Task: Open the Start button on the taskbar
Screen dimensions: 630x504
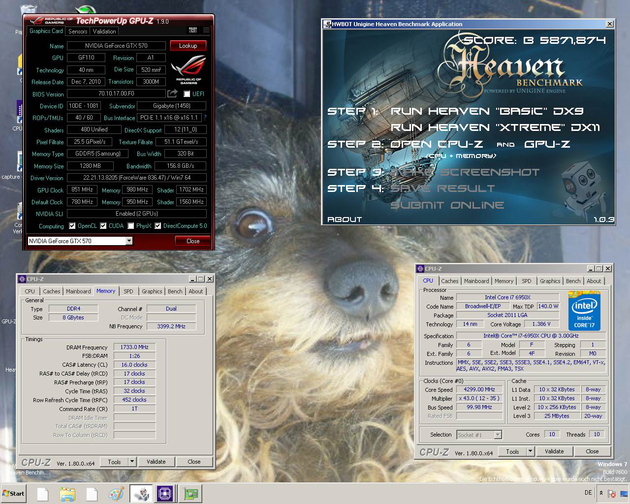Action: (14, 493)
